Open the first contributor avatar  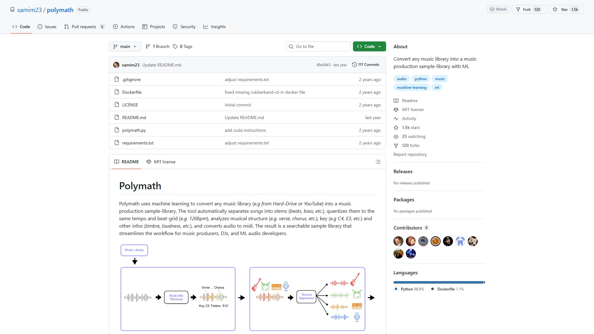398,241
